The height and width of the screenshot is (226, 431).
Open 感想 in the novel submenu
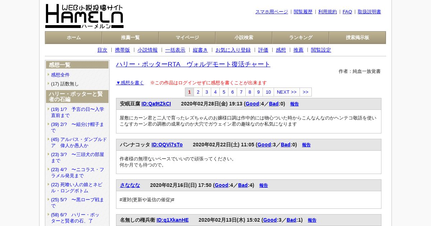[x=281, y=50]
